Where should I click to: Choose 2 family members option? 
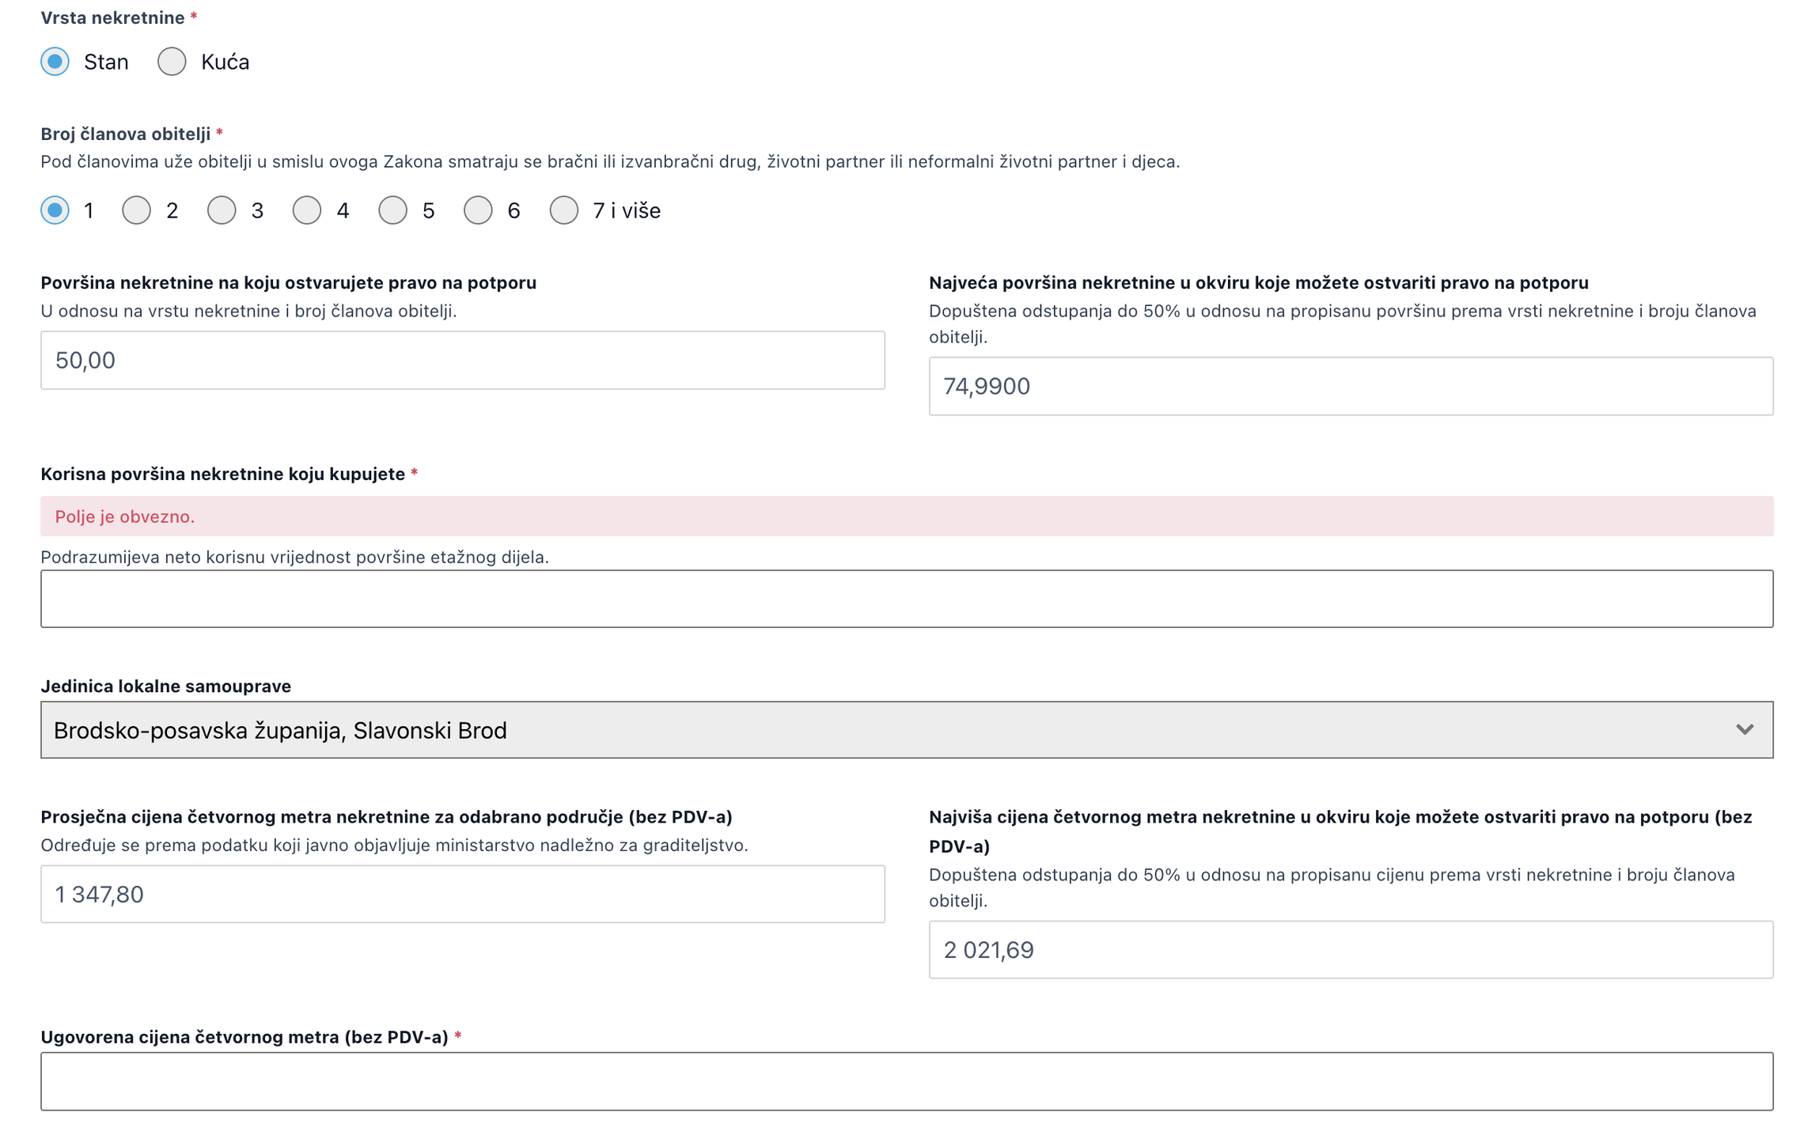coord(136,210)
